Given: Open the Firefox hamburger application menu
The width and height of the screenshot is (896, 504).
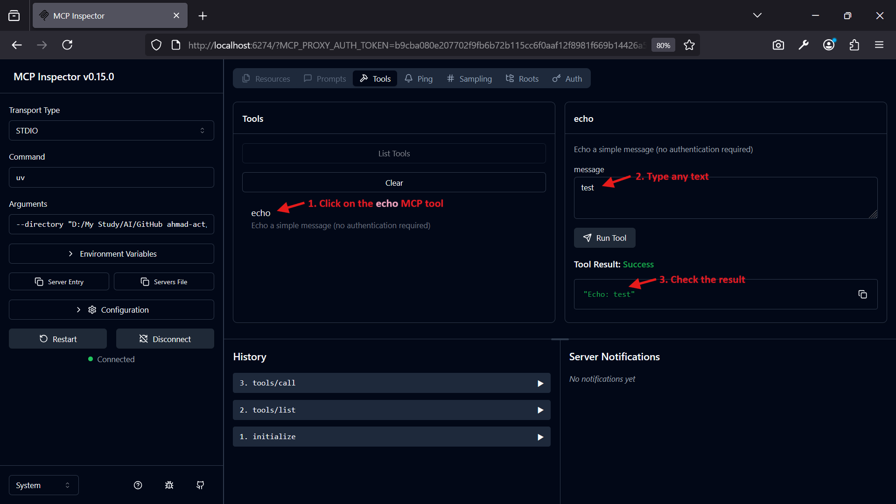Looking at the screenshot, I should [x=879, y=45].
